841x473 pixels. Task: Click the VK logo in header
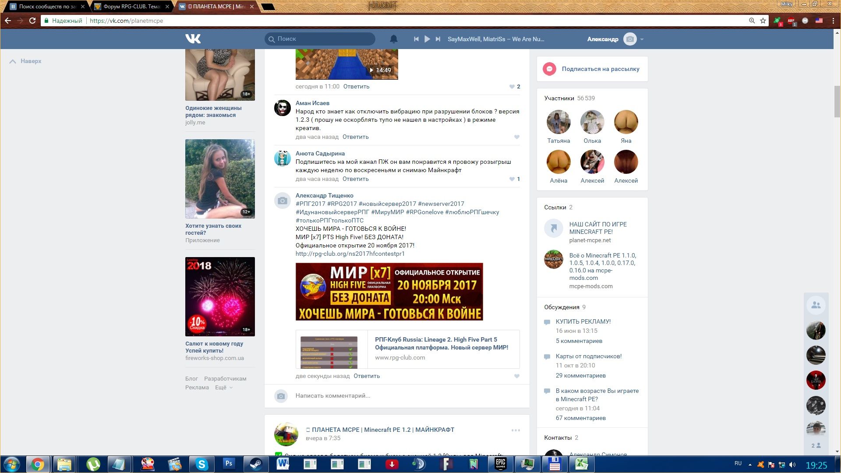193,39
